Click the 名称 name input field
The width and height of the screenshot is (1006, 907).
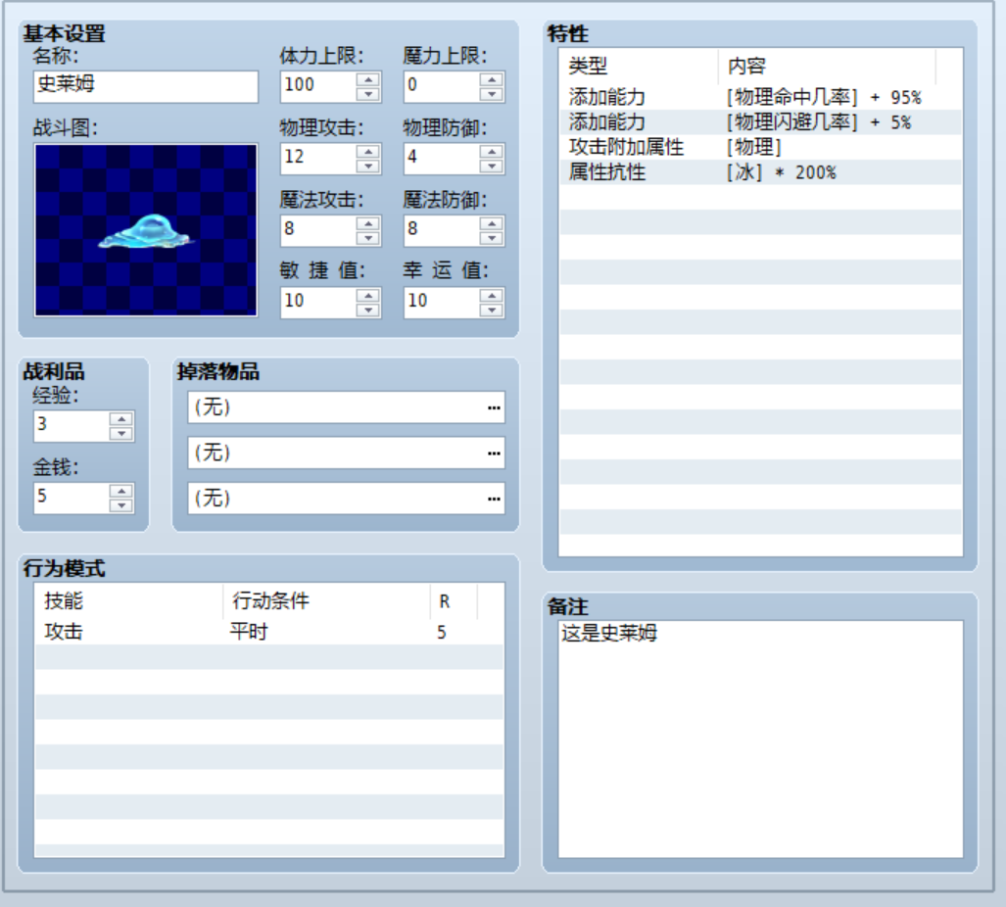(146, 86)
